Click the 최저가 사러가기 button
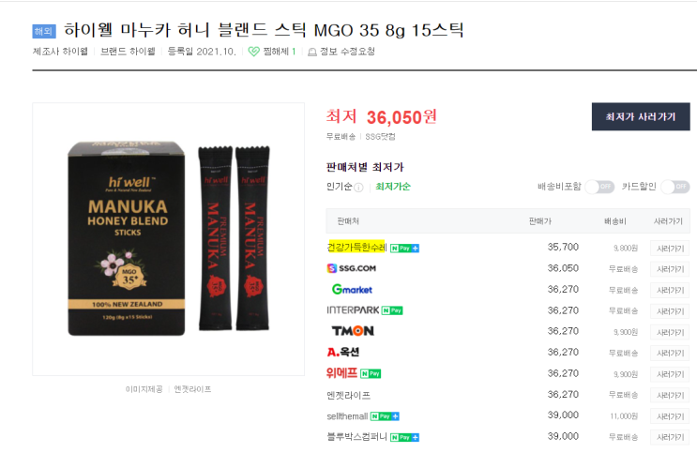 641,117
